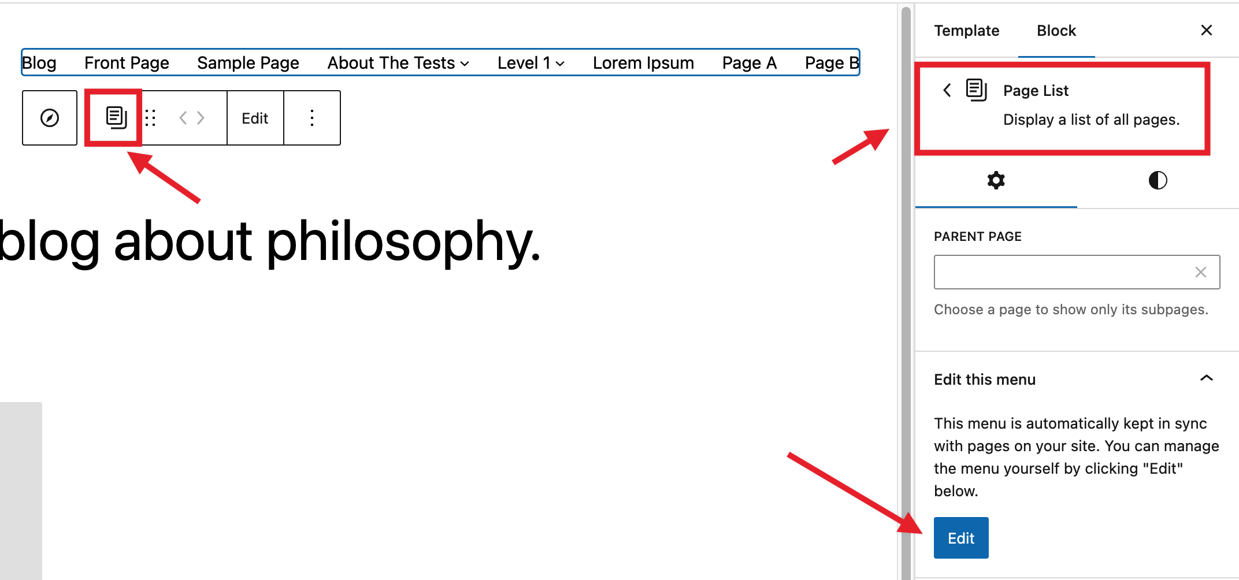Open the Settings gear tab in sidebar
This screenshot has height=580, width=1239.
coord(996,181)
